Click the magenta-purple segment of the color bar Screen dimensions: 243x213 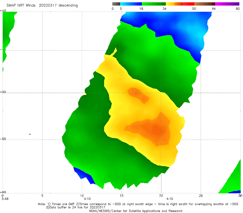[227, 4]
